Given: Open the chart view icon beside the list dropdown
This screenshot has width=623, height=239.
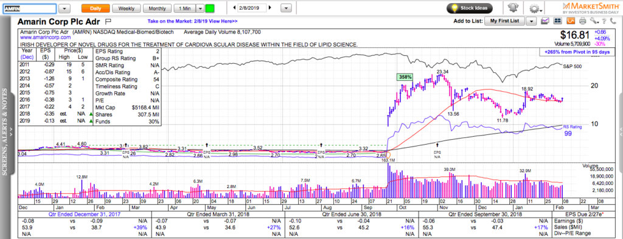Looking at the screenshot, I should (x=545, y=21).
